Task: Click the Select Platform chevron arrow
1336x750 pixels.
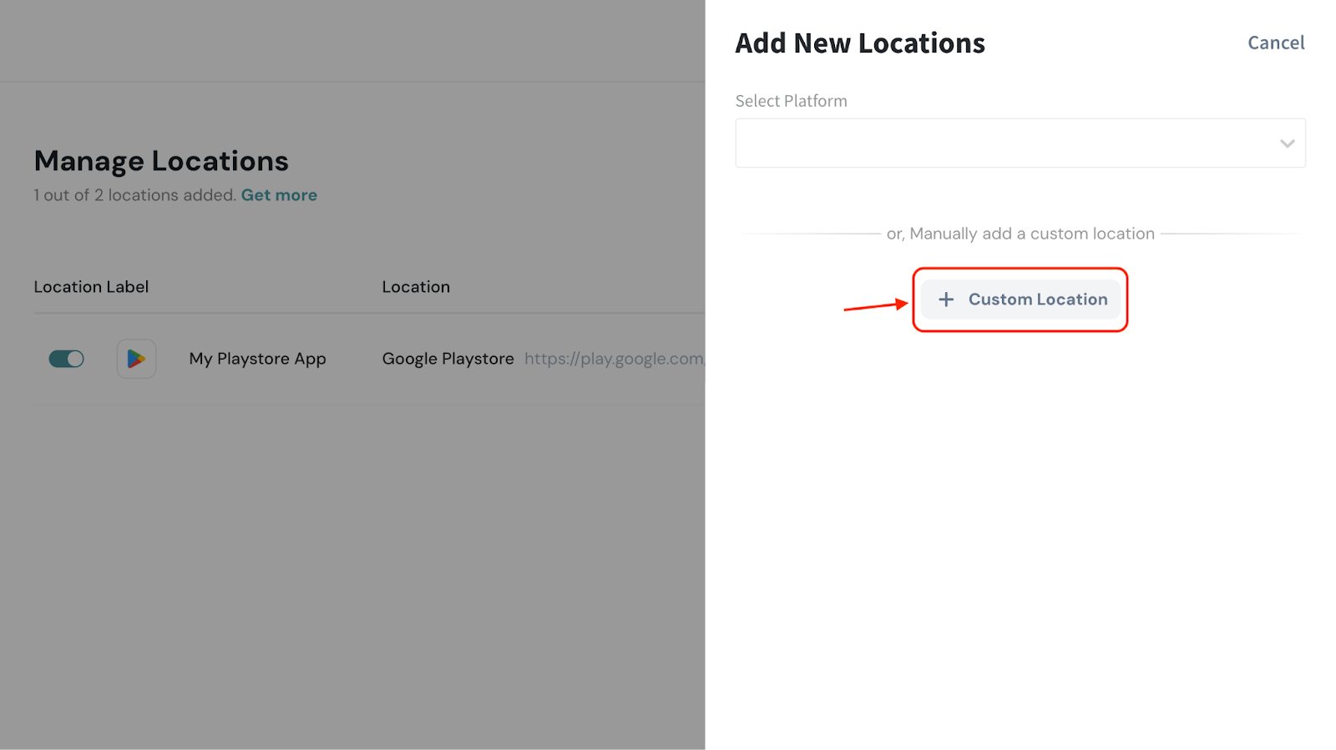Action: (x=1287, y=143)
